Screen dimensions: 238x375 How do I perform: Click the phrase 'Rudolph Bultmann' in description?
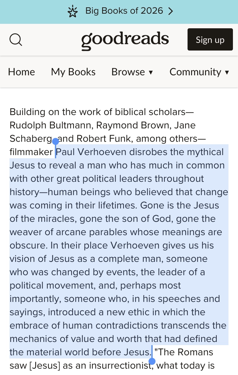[51, 125]
